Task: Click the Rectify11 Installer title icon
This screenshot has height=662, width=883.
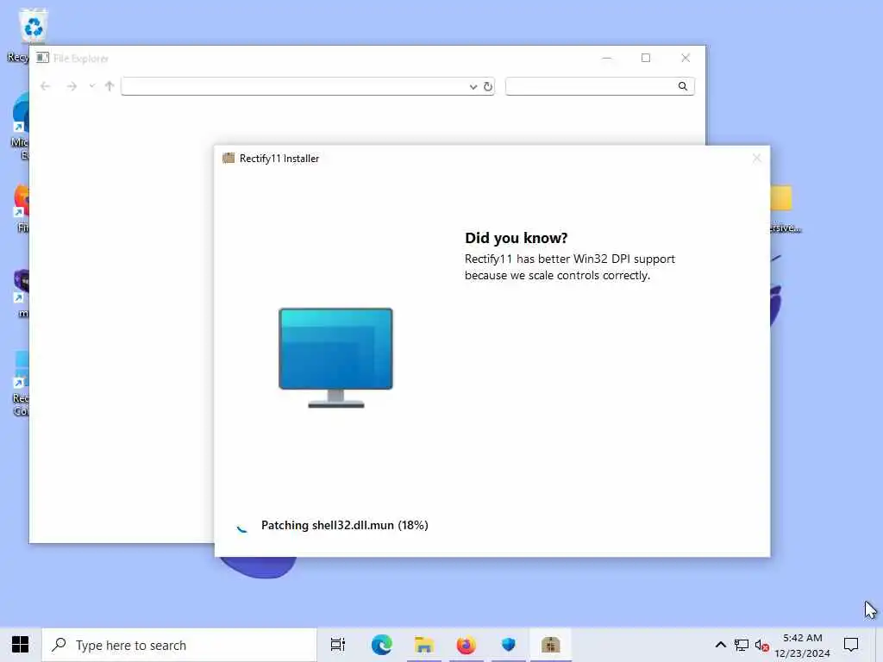Action: pos(229,159)
